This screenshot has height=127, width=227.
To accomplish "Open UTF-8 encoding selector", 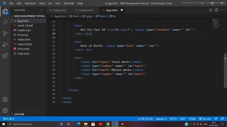I will [173, 119].
